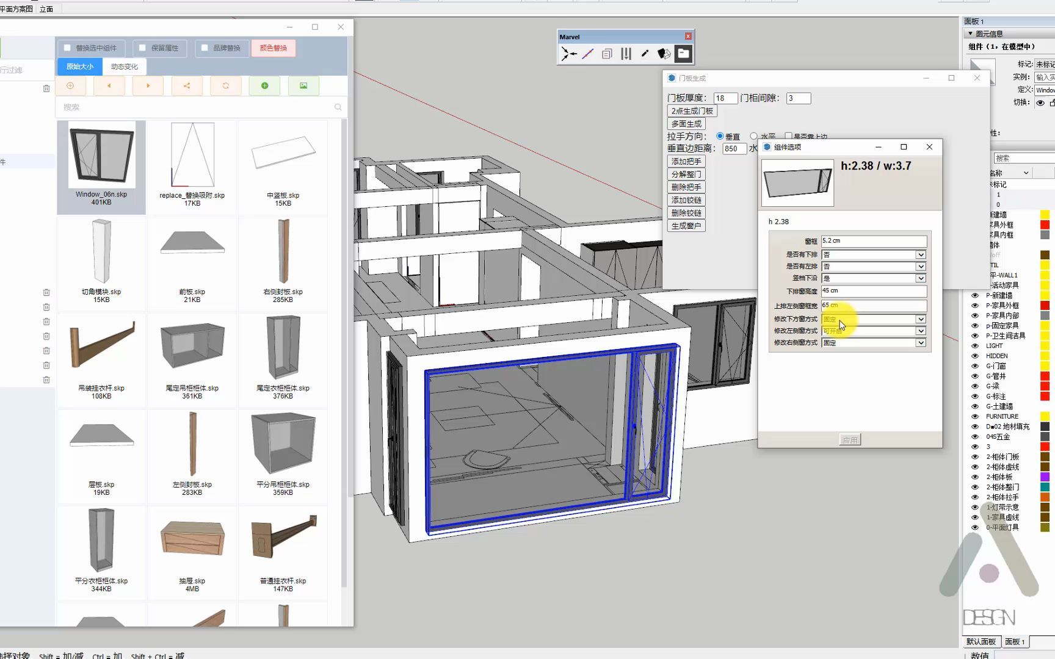Switch to the 动态变化 tab
Viewport: 1055px width, 659px height.
125,66
